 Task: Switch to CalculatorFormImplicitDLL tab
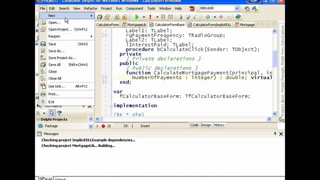(210, 24)
